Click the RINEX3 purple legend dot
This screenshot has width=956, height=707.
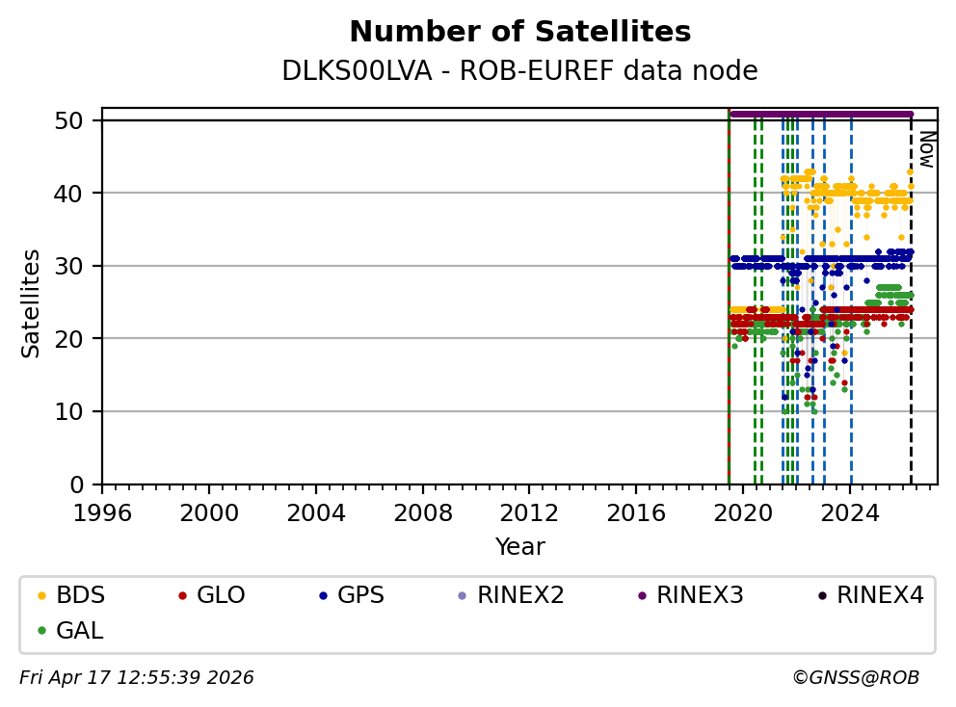(641, 596)
